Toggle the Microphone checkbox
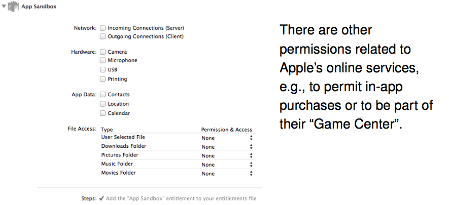449x205 pixels. click(103, 60)
